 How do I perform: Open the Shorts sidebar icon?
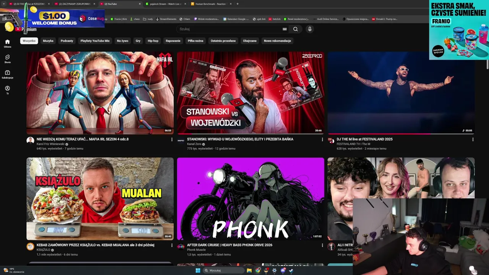(7, 59)
